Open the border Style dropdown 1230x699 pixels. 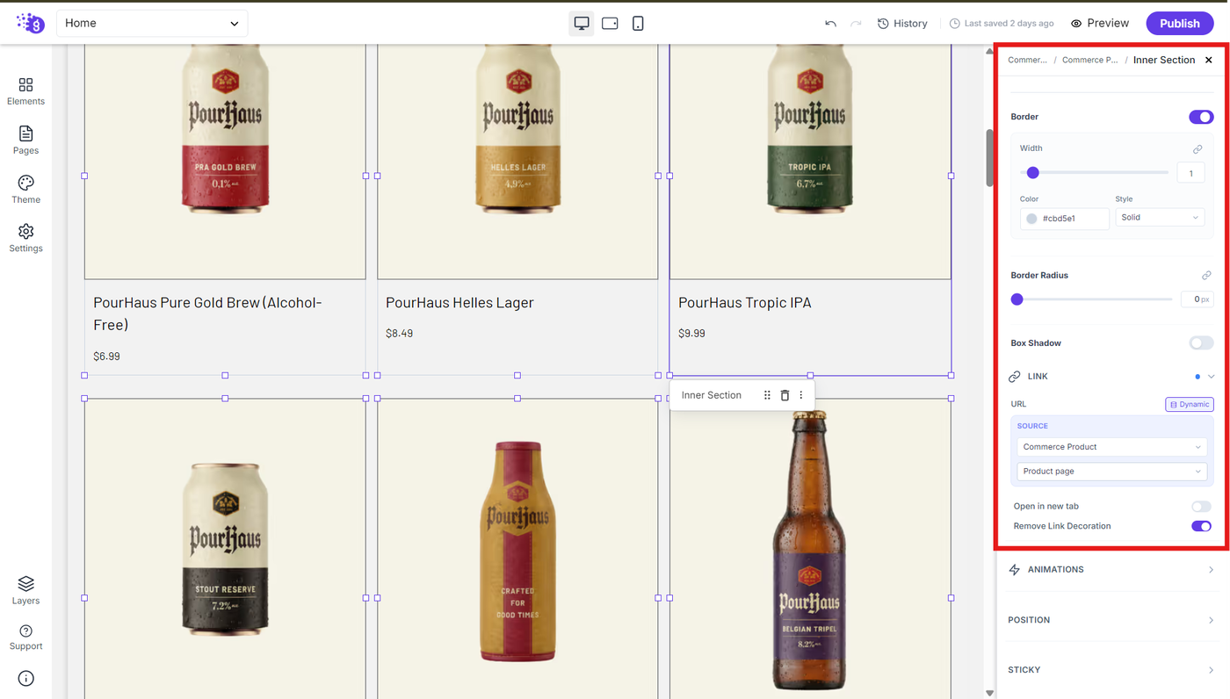pos(1160,218)
